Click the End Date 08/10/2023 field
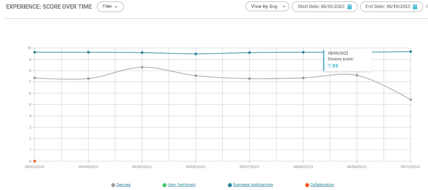428x190 pixels. coord(387,7)
